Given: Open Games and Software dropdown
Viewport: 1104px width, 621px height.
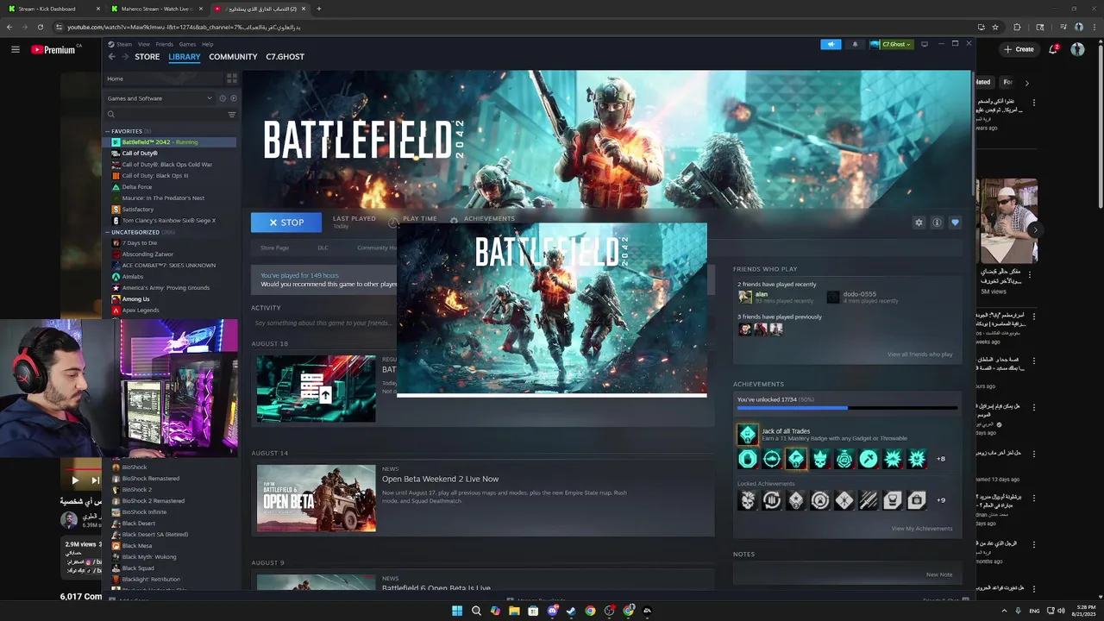Looking at the screenshot, I should pyautogui.click(x=160, y=98).
